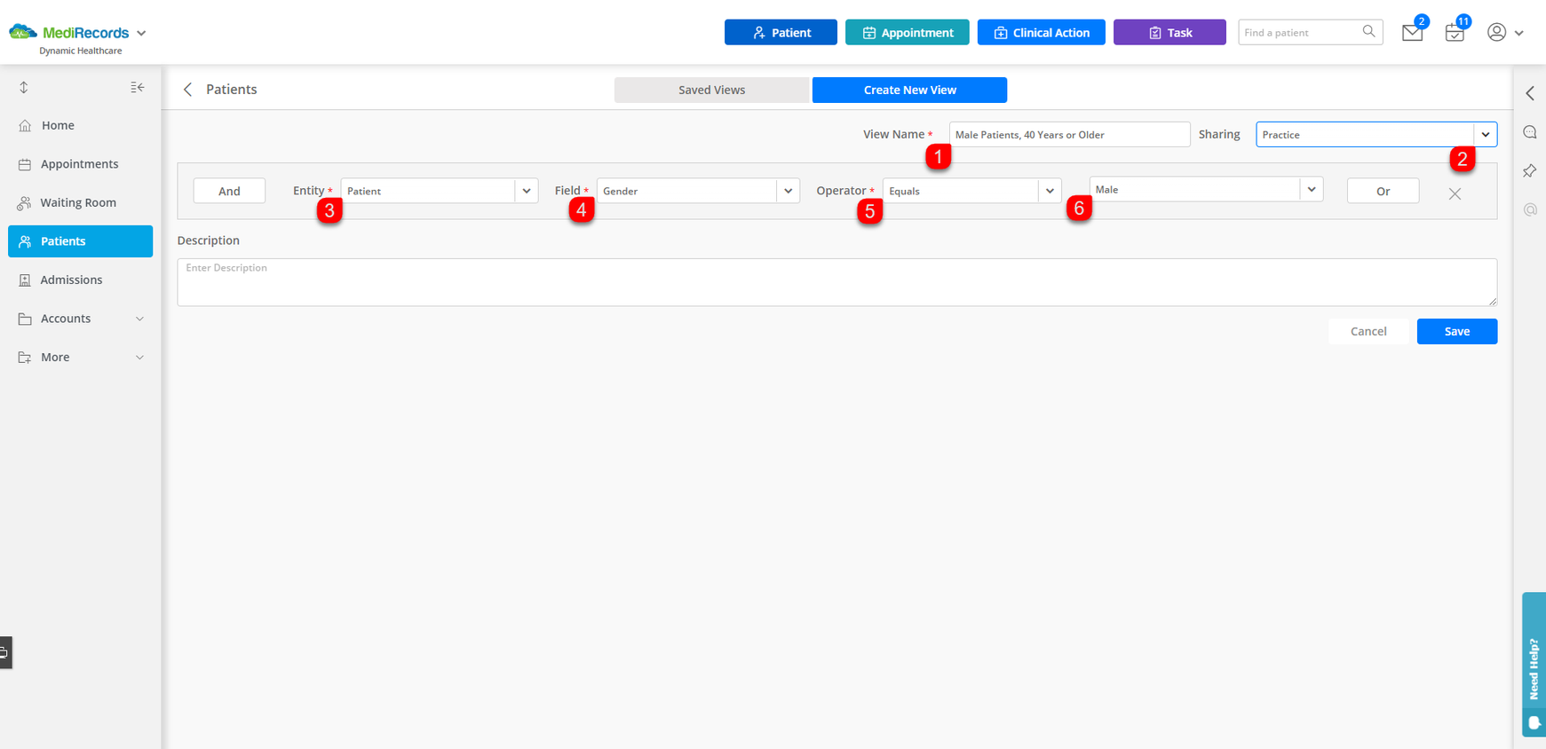Click the Admissions building icon

tap(25, 280)
